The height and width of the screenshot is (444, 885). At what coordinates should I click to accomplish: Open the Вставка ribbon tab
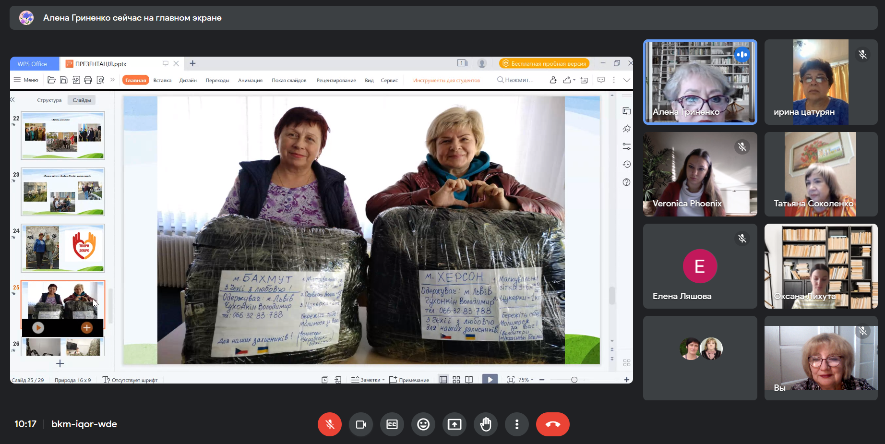click(x=162, y=80)
